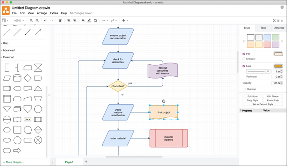Image resolution: width=287 pixels, height=166 pixels.
Task: Show previous style color palette
Action: coord(244,41)
